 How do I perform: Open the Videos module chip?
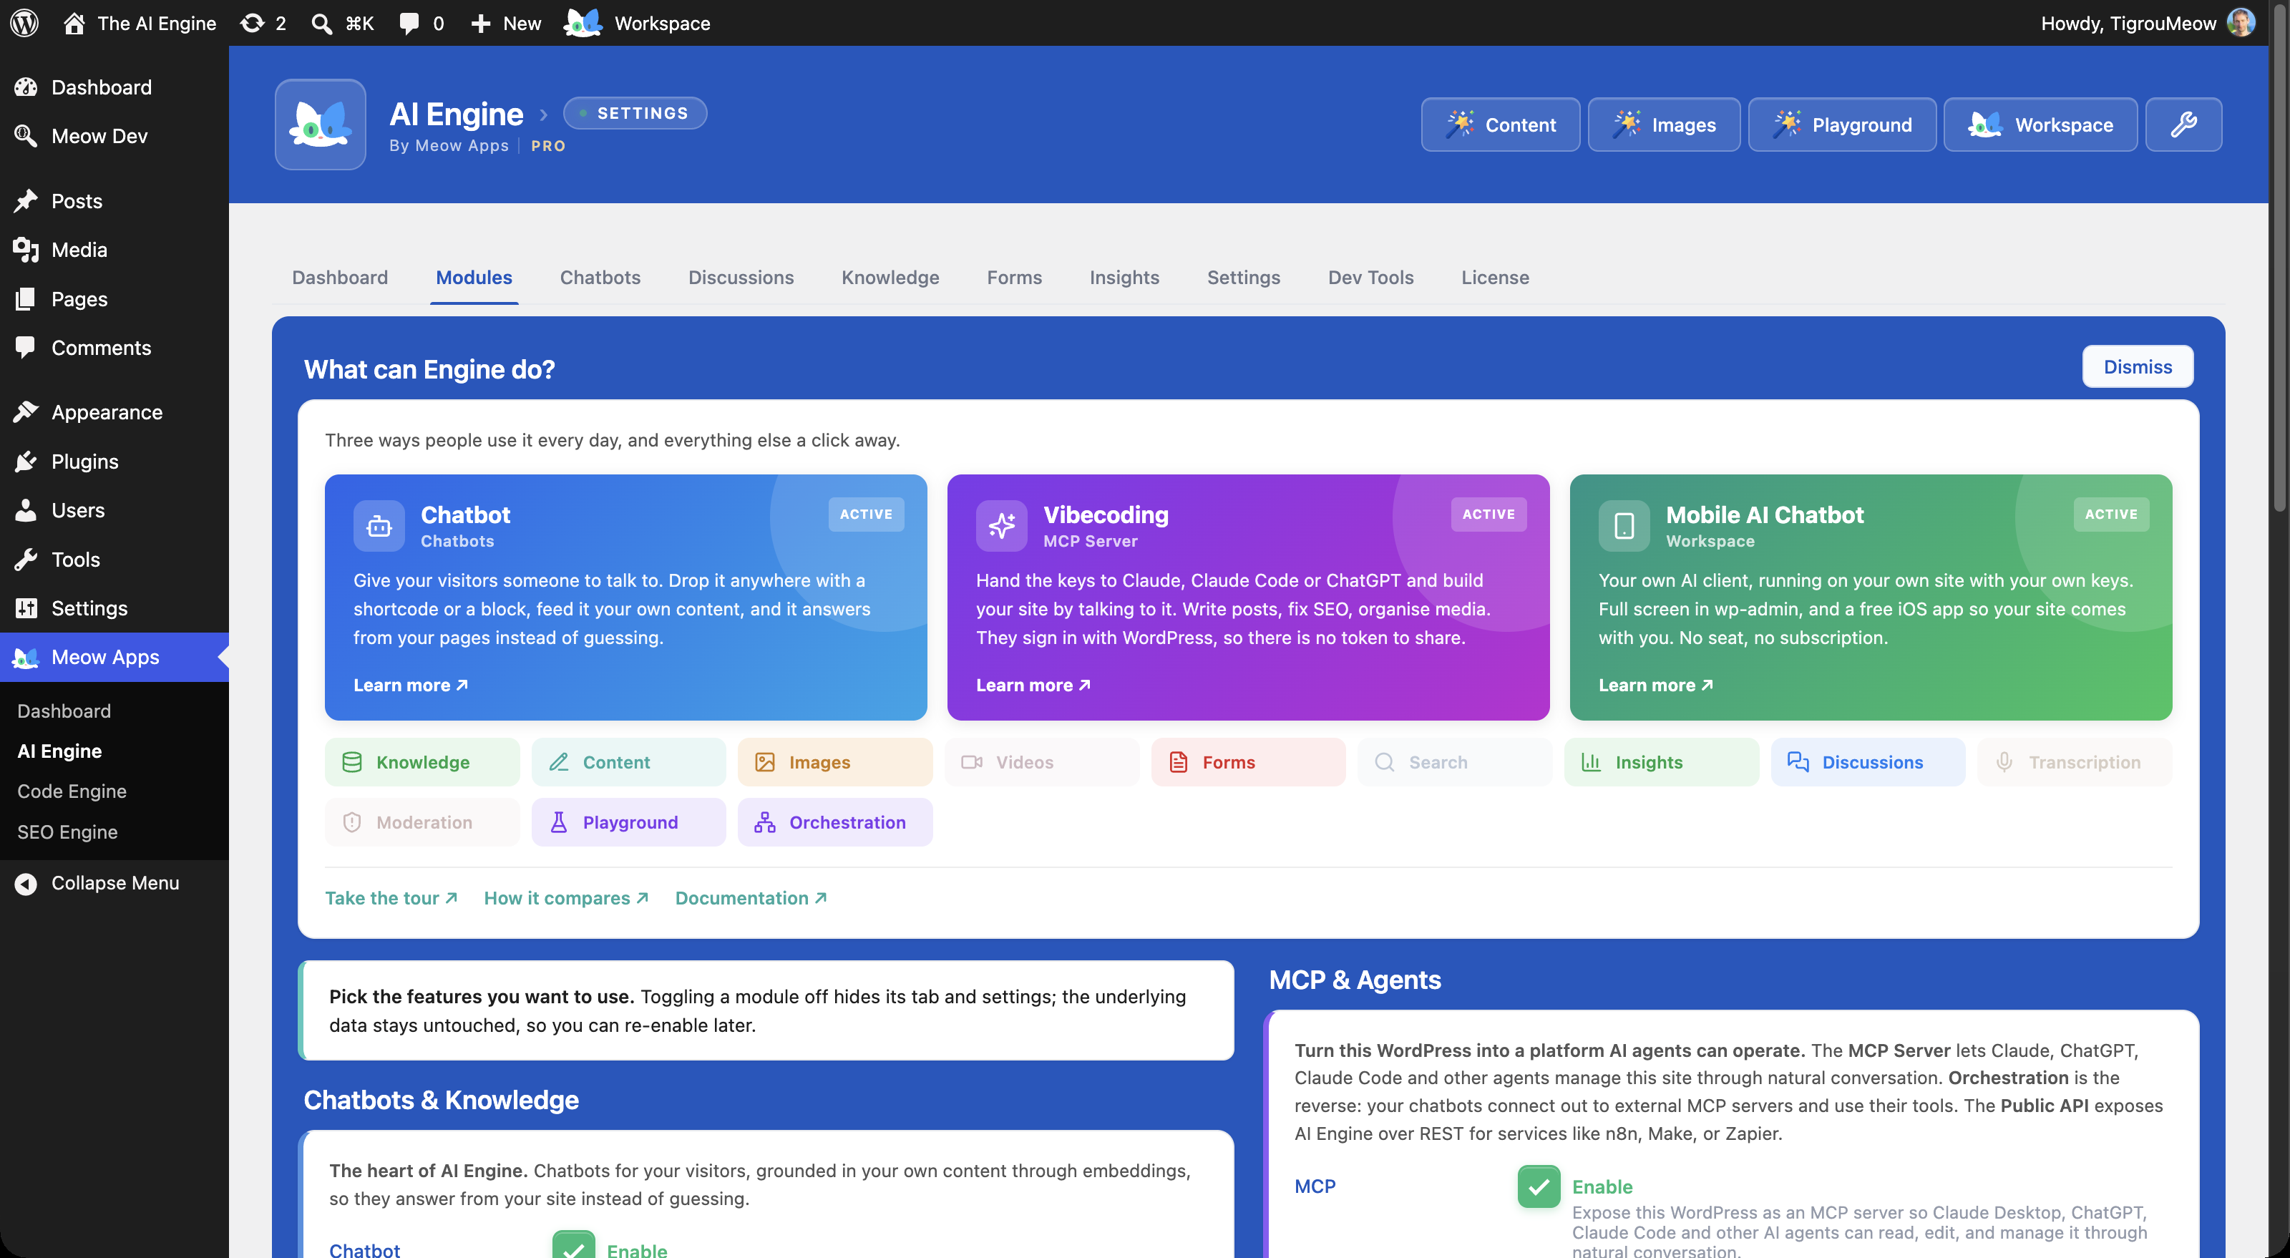[x=1042, y=762]
